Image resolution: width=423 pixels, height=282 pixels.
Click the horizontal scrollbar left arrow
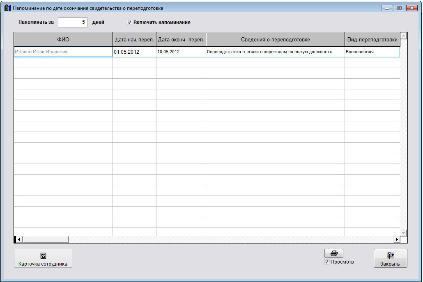(x=19, y=239)
